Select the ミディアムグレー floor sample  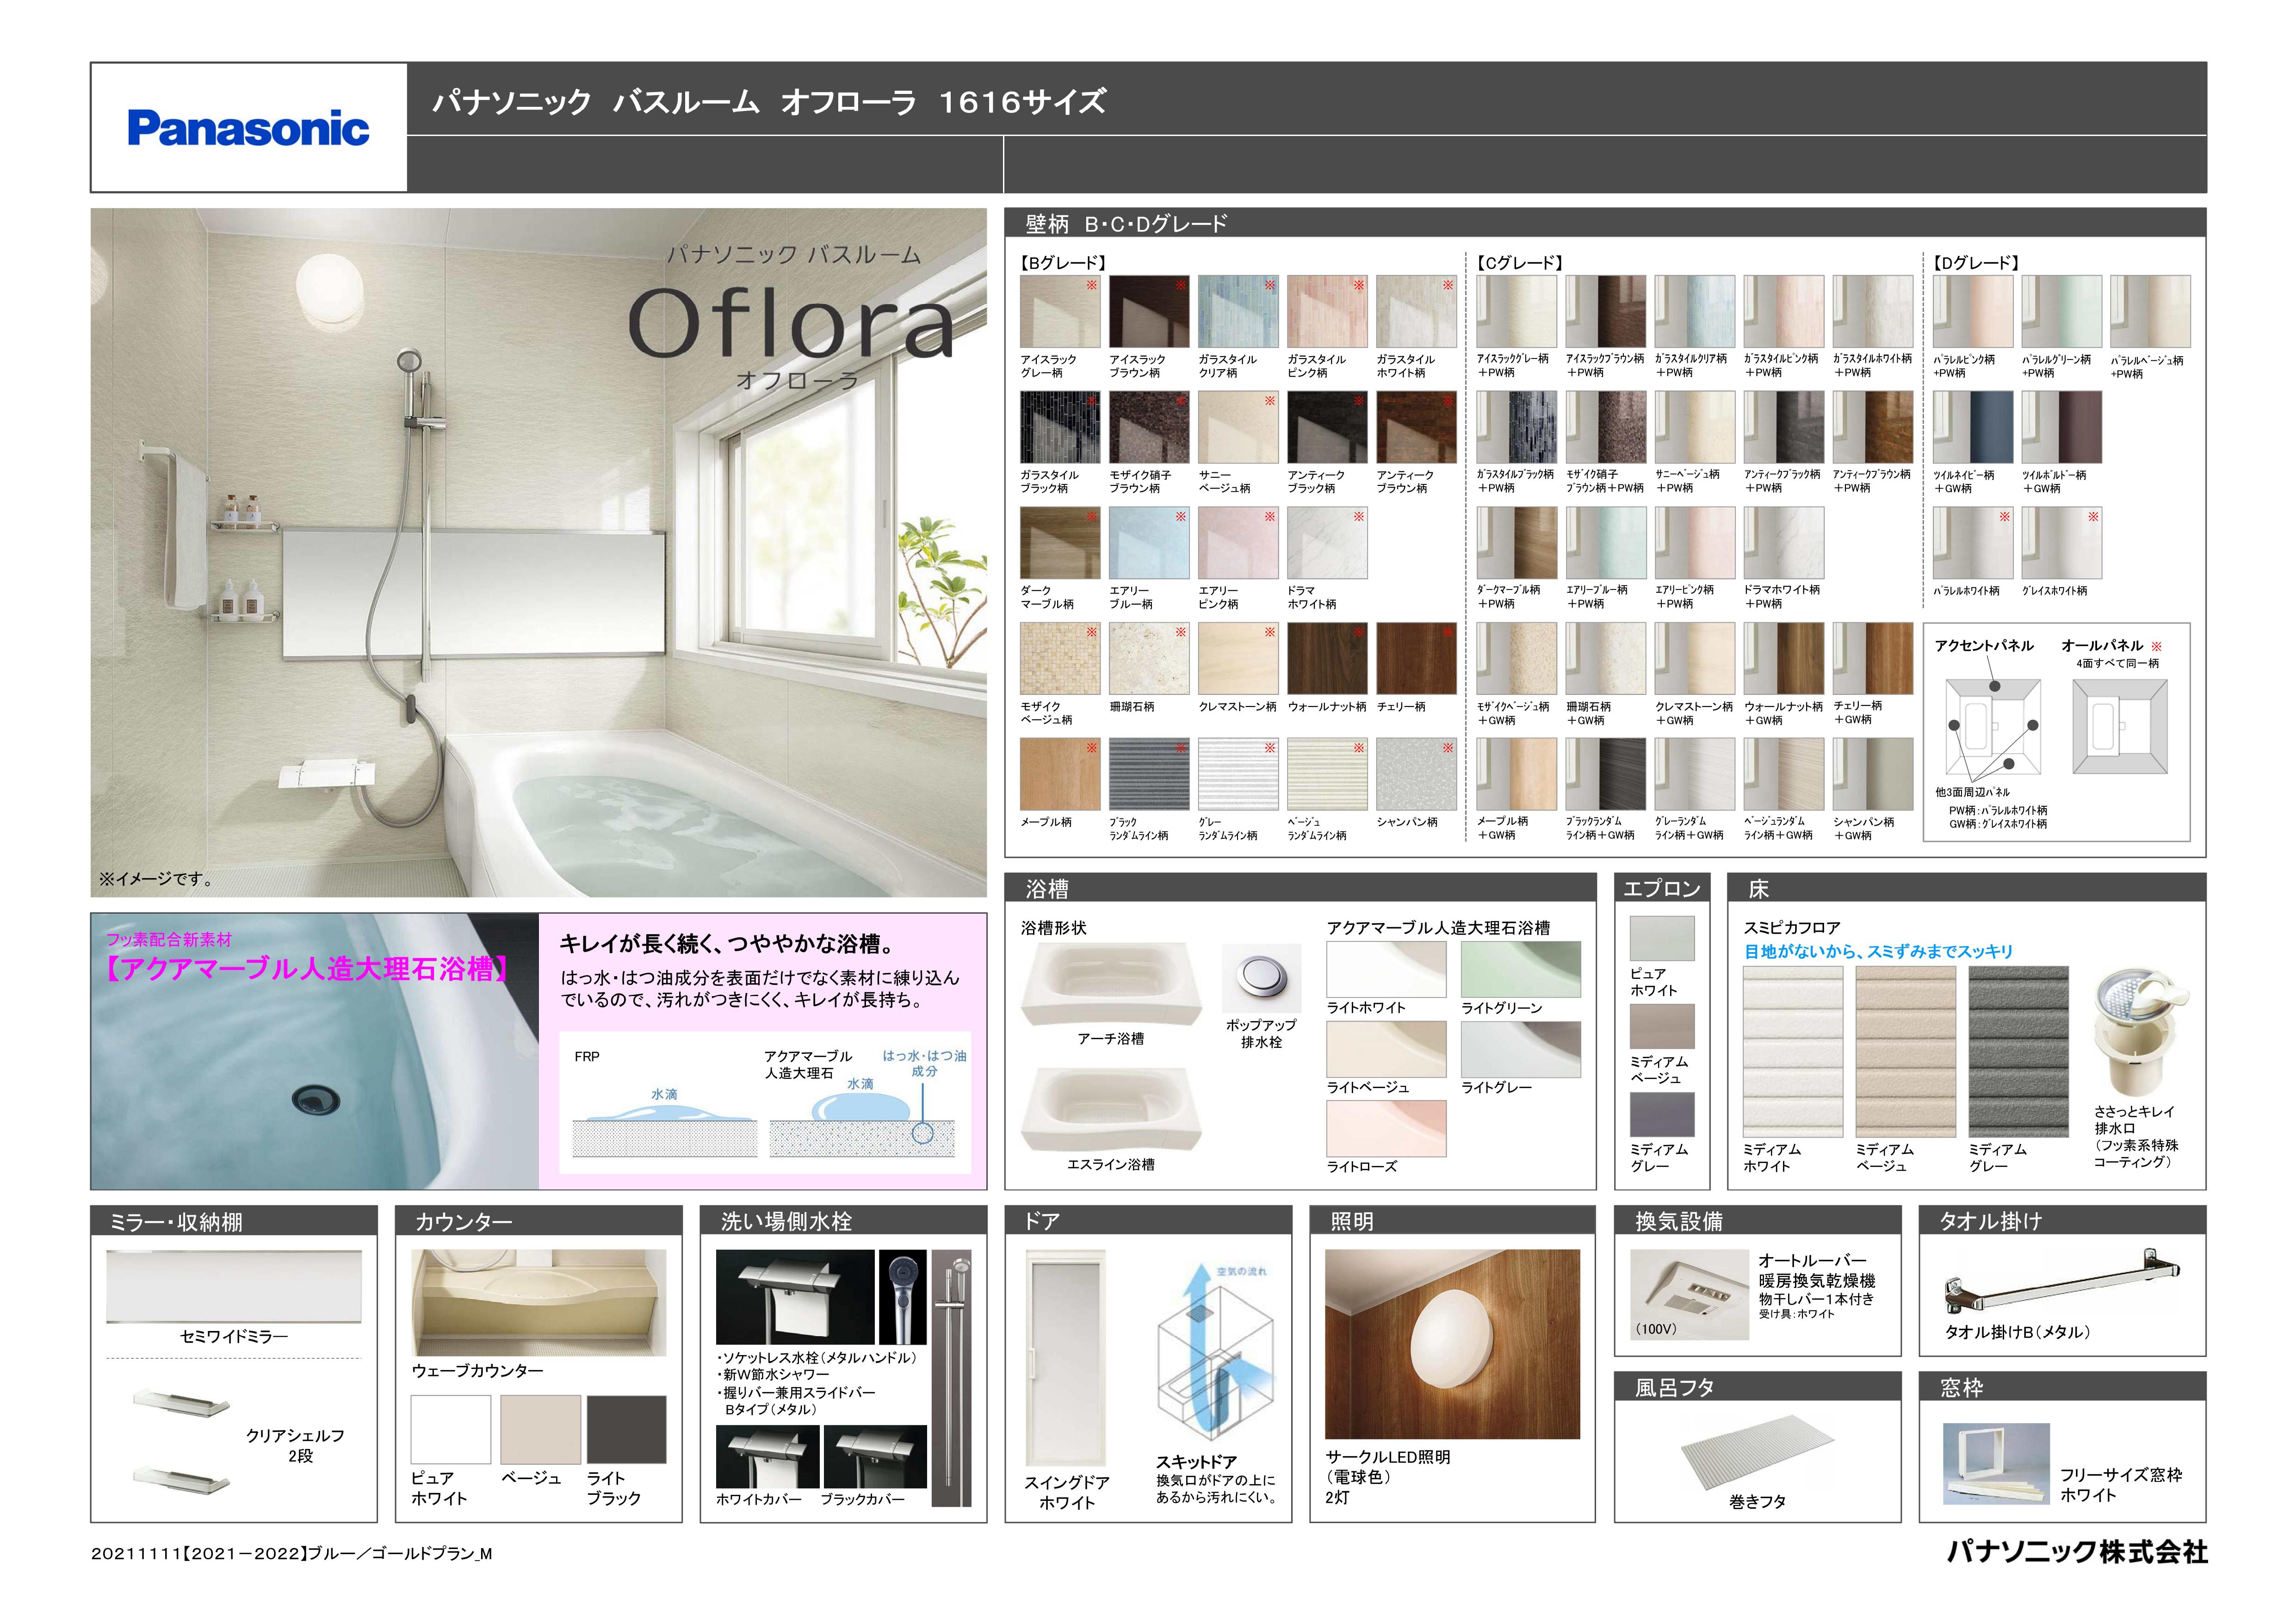tap(2018, 1051)
